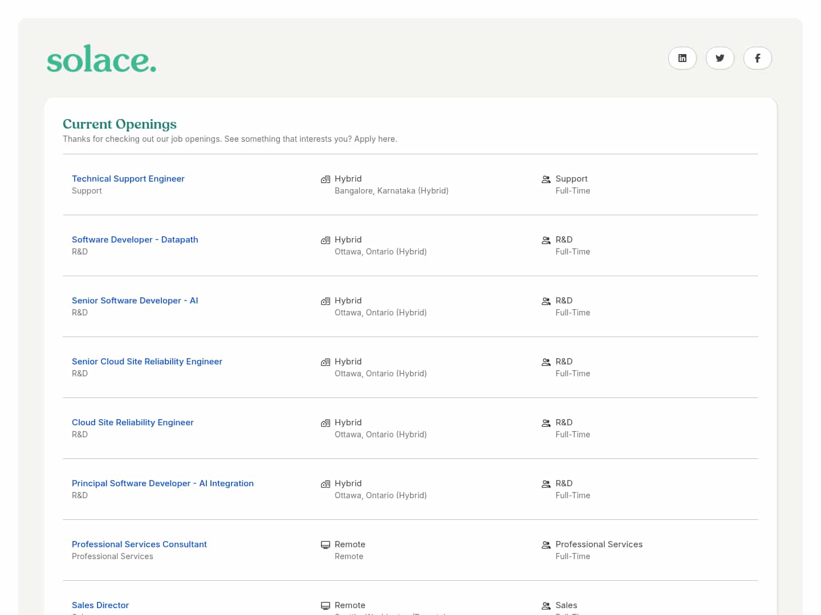Screen dimensions: 821x615
Task: Click 'Remote' heading in Professional Services Consultant row
Action: 350,544
